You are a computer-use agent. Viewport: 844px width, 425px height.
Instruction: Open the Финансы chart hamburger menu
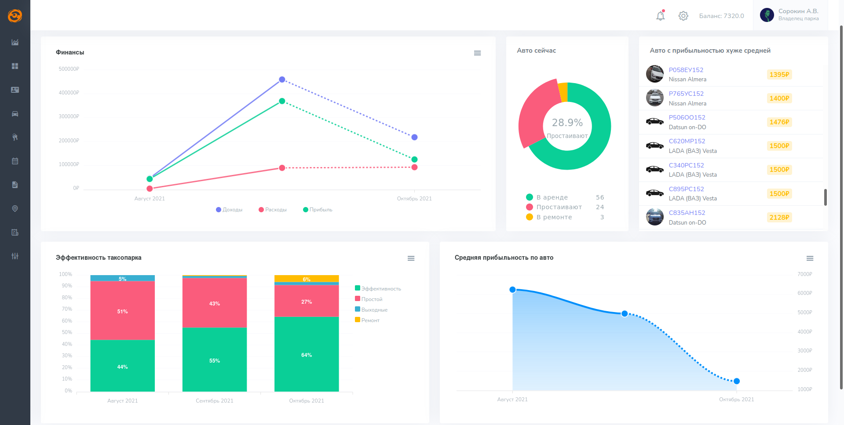(477, 53)
